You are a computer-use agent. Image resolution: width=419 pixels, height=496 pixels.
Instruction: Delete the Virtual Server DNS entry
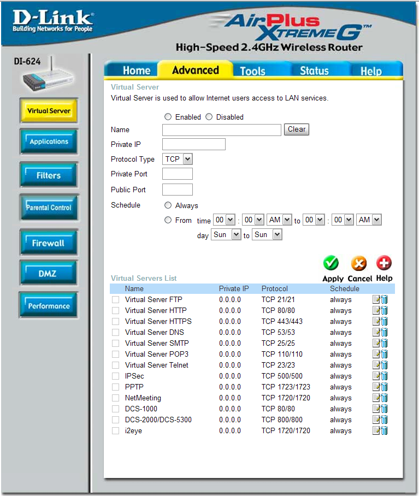tap(384, 332)
